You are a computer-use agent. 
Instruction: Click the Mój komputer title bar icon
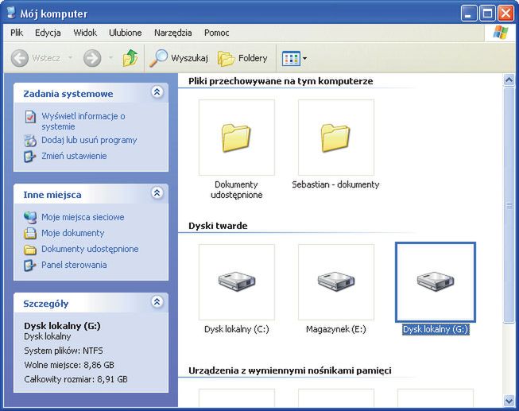pos(11,13)
